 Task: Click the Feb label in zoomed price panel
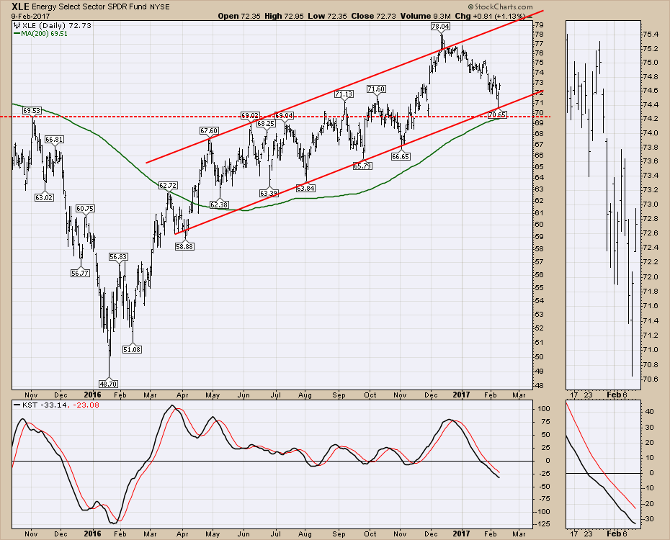pyautogui.click(x=614, y=395)
